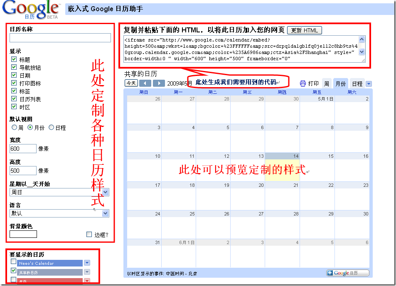Toggle the 标题 checkbox
Screen dimensions: 396x286
(14, 59)
